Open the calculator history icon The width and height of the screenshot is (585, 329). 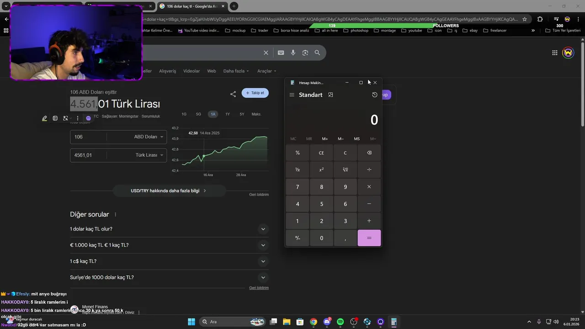tap(375, 95)
